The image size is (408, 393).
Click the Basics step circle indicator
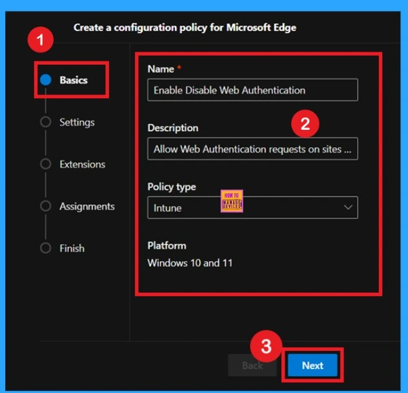click(x=46, y=80)
